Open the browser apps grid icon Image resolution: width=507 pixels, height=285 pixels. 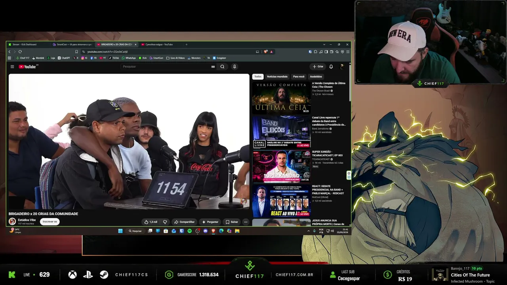tap(10, 58)
